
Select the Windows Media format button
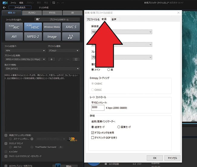(52, 27)
